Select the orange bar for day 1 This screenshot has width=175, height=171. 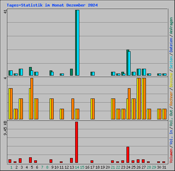pos(11,104)
